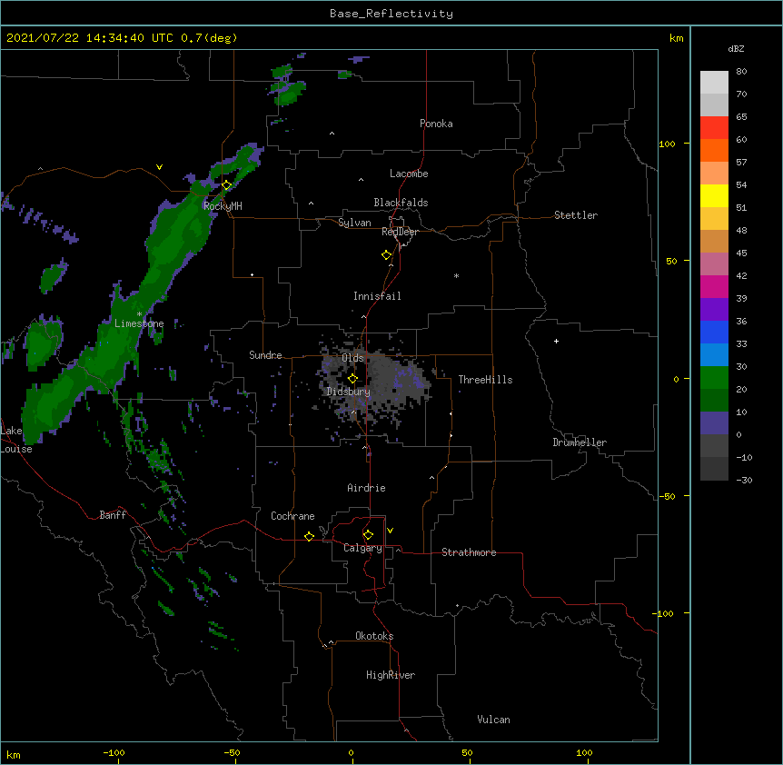This screenshot has width=783, height=765.
Task: Click the white plus marker north of Drumheller
Action: tap(556, 341)
